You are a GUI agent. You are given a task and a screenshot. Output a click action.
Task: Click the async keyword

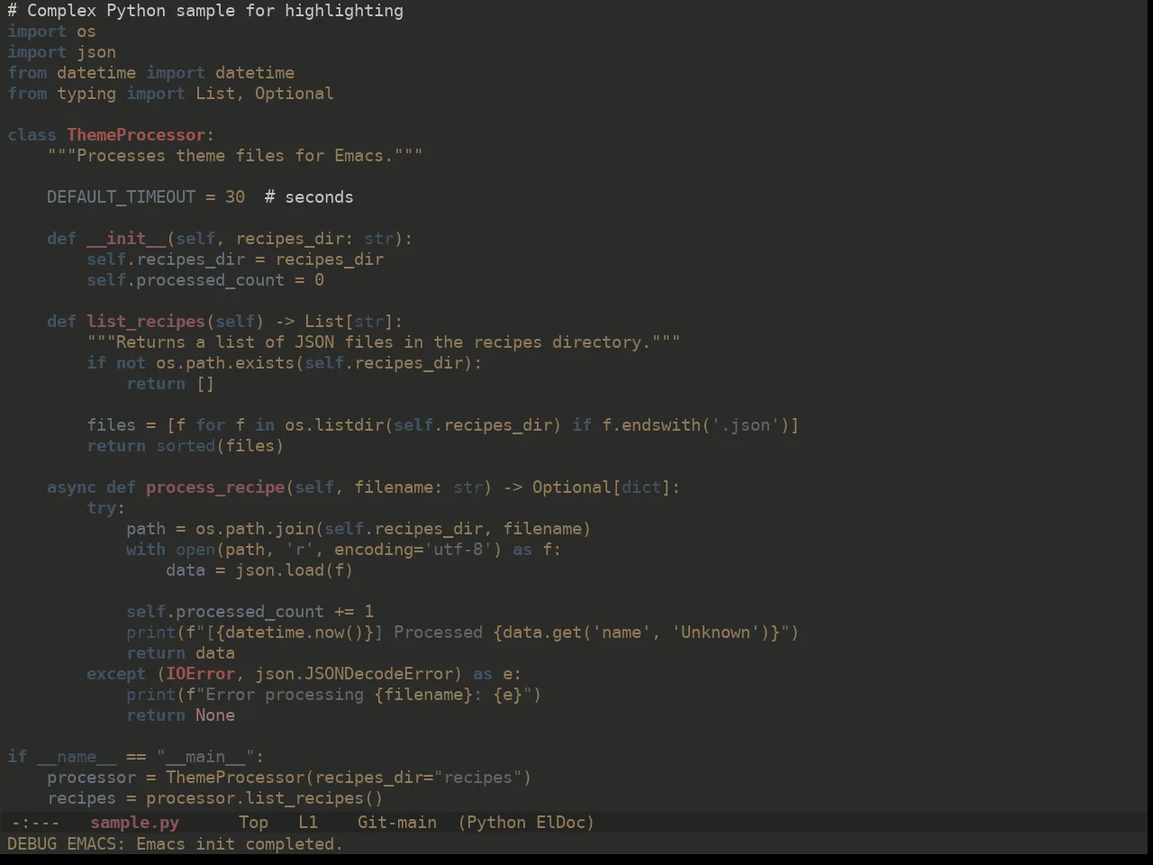(71, 487)
